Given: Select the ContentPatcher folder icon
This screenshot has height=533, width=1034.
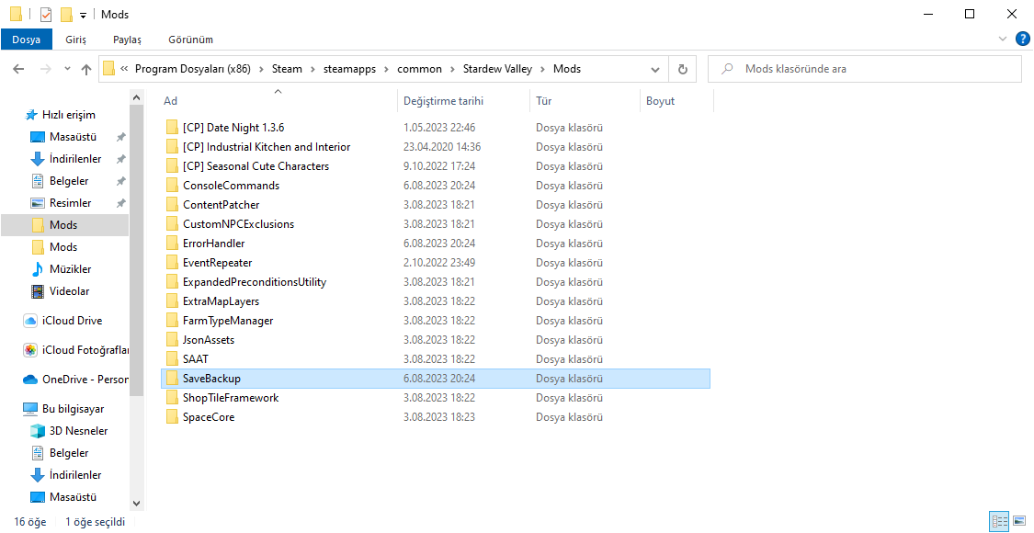Looking at the screenshot, I should 172,205.
